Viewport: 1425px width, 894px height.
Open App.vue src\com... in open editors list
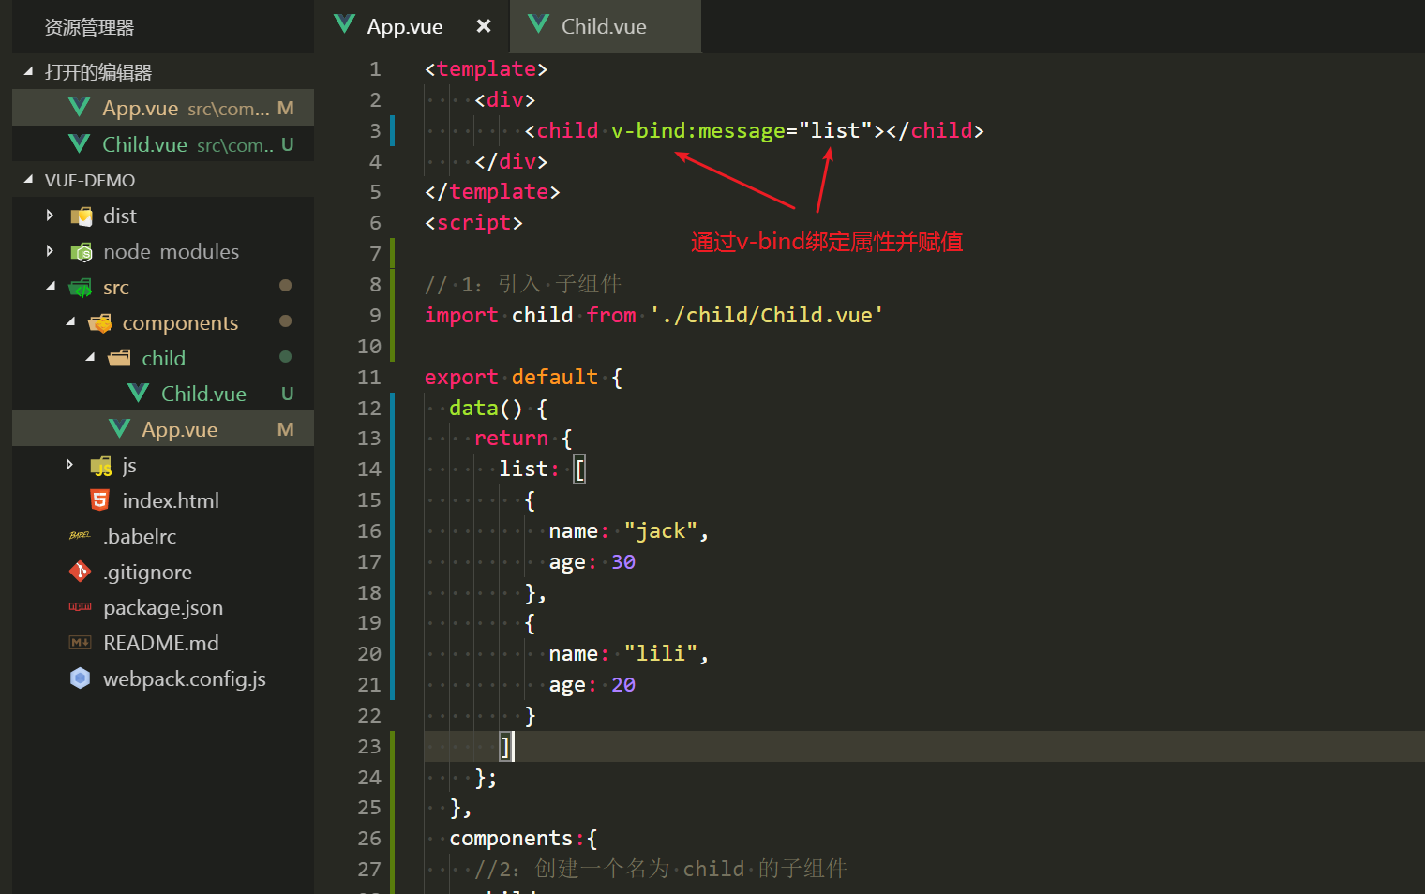click(x=163, y=108)
